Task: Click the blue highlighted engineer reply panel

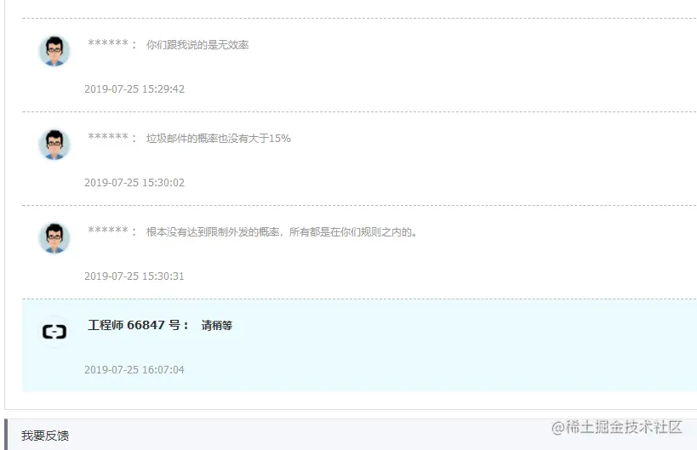Action: click(x=359, y=345)
